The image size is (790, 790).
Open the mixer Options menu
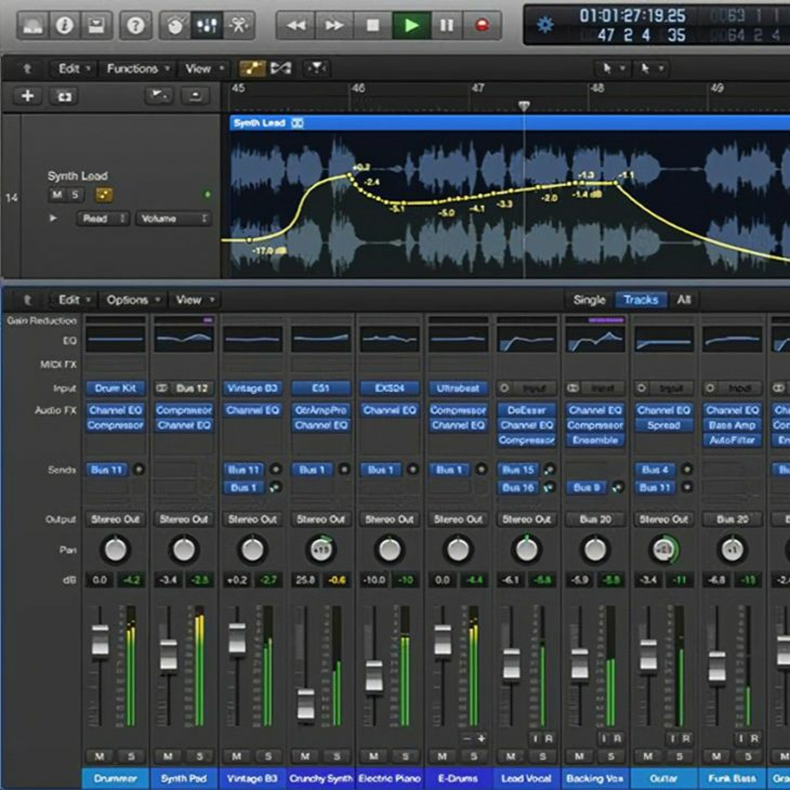(x=133, y=300)
